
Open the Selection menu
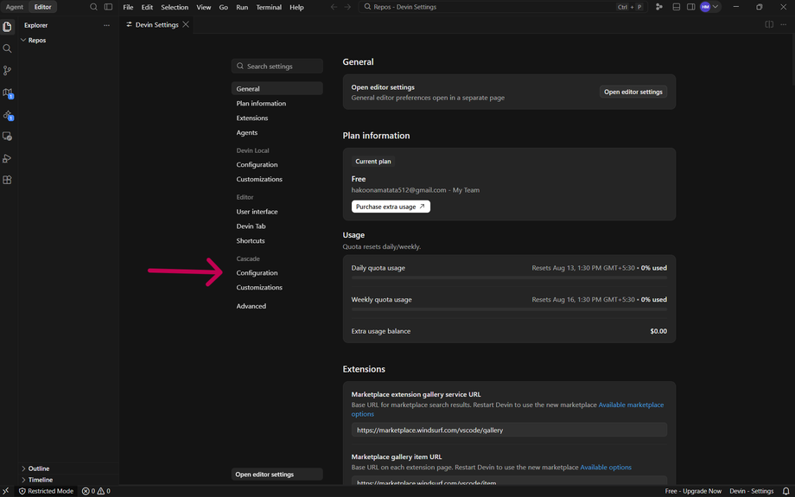click(x=175, y=7)
